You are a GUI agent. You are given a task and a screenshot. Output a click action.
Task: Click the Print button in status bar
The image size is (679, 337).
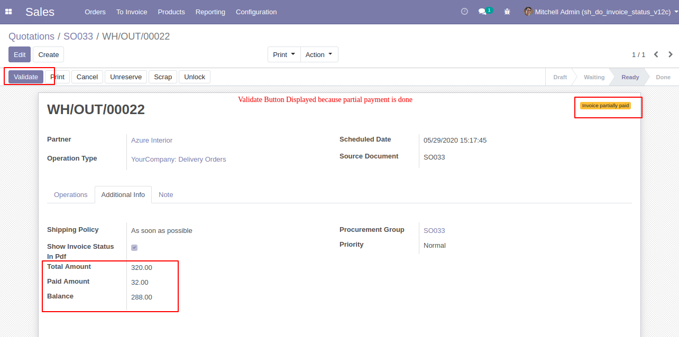coord(57,77)
